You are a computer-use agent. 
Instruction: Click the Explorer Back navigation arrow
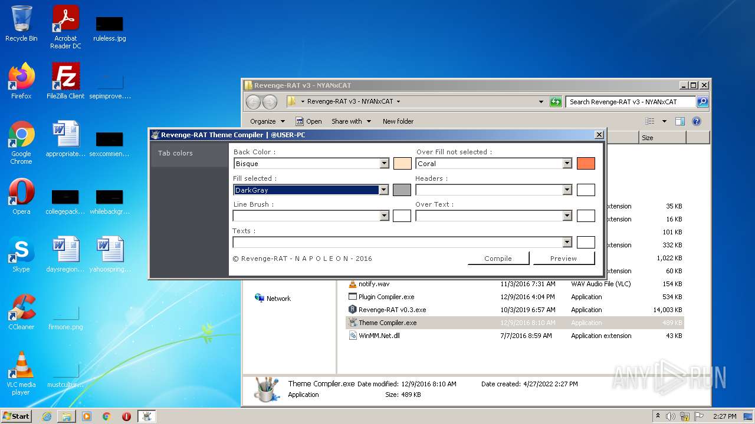[253, 102]
